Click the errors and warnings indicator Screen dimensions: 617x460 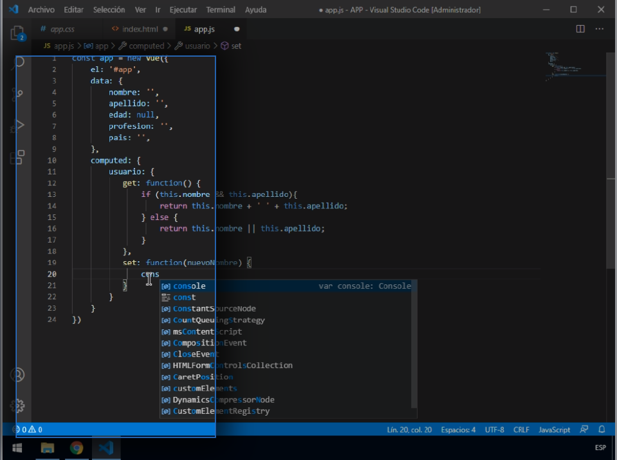28,430
